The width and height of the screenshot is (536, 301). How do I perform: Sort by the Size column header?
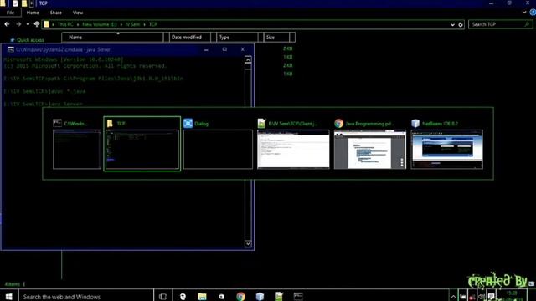click(x=276, y=37)
